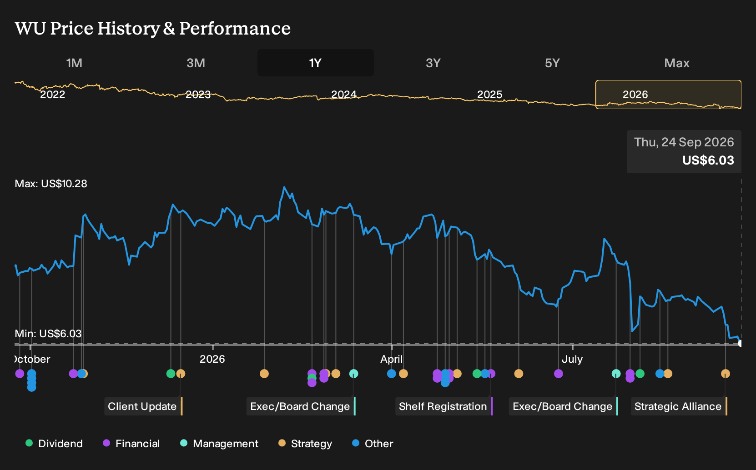Switch to the 3Y time range
This screenshot has width=756, height=470.
pyautogui.click(x=433, y=63)
